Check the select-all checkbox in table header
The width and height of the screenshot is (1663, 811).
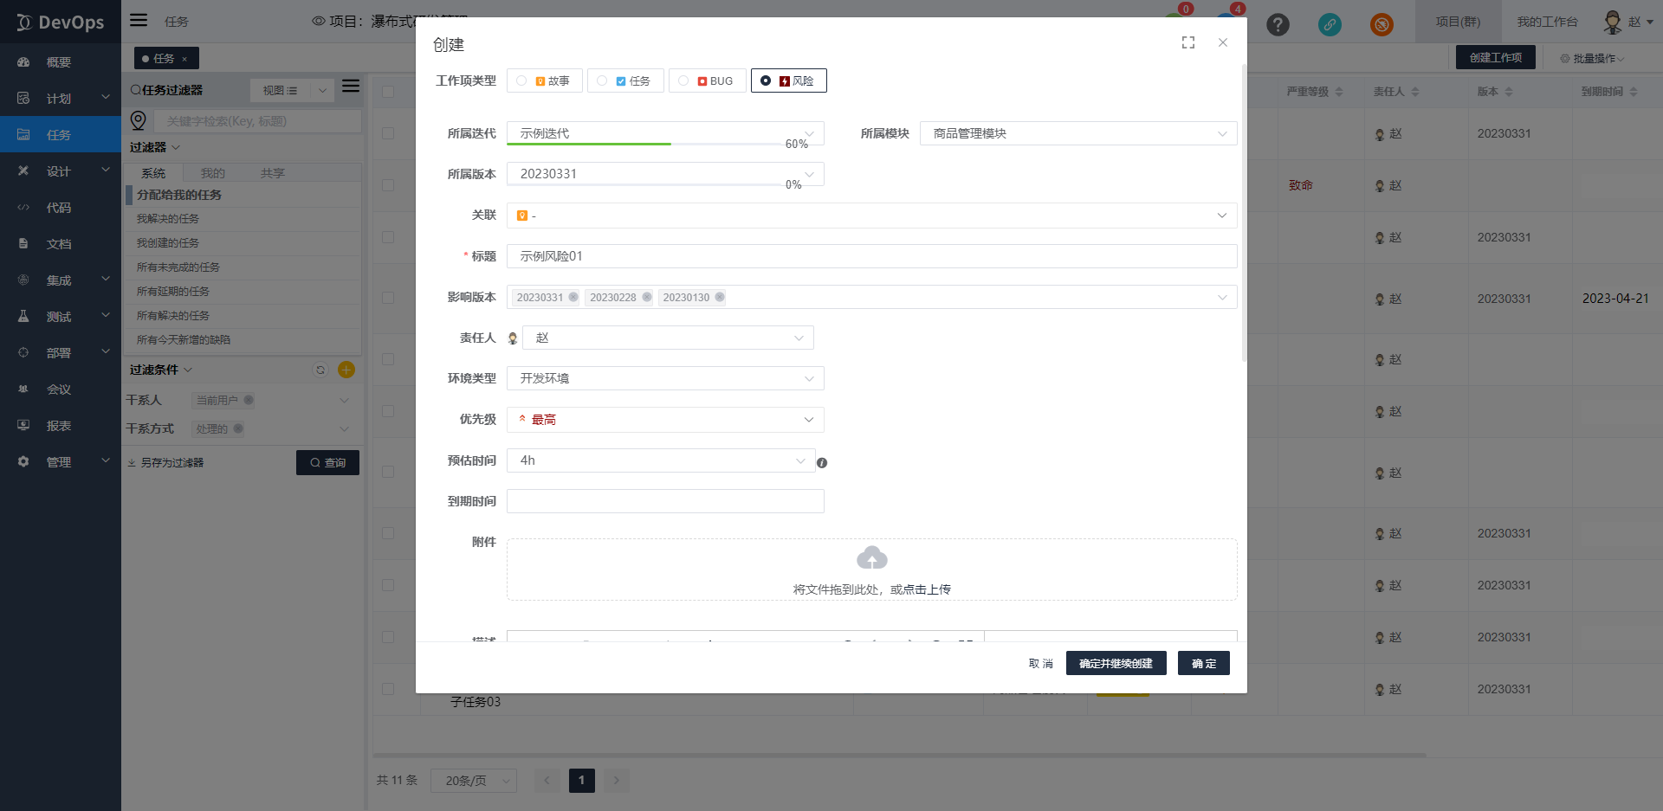[x=388, y=92]
